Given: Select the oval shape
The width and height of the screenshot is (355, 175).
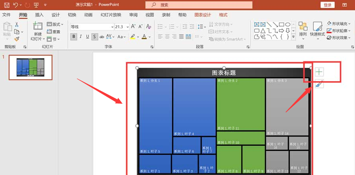Looking at the screenshot, I should (x=288, y=25).
